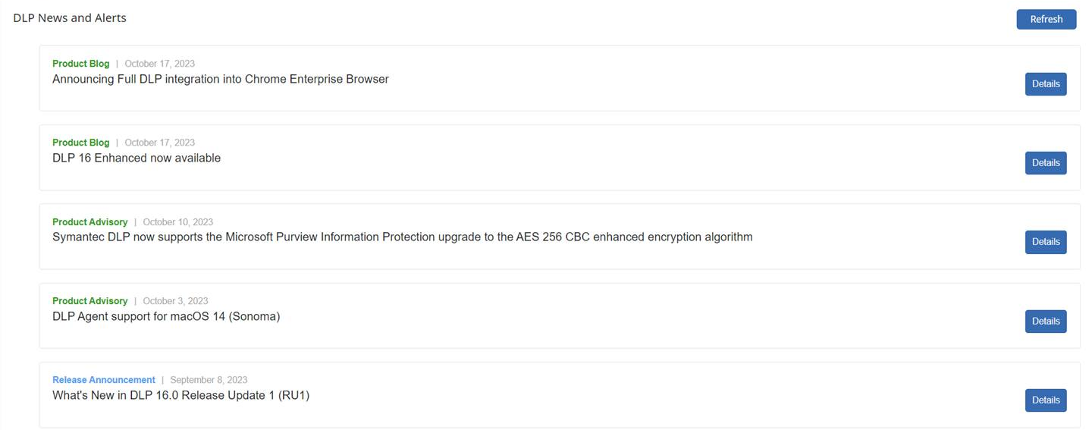The image size is (1092, 430).
Task: Click the 'DLP News and Alerts' heading
Action: (70, 17)
